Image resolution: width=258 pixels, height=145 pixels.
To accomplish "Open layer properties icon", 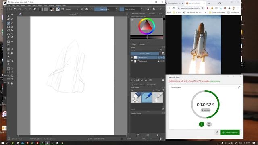I will 150,80.
